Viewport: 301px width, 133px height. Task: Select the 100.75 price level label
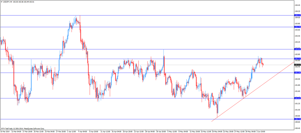[297, 119]
